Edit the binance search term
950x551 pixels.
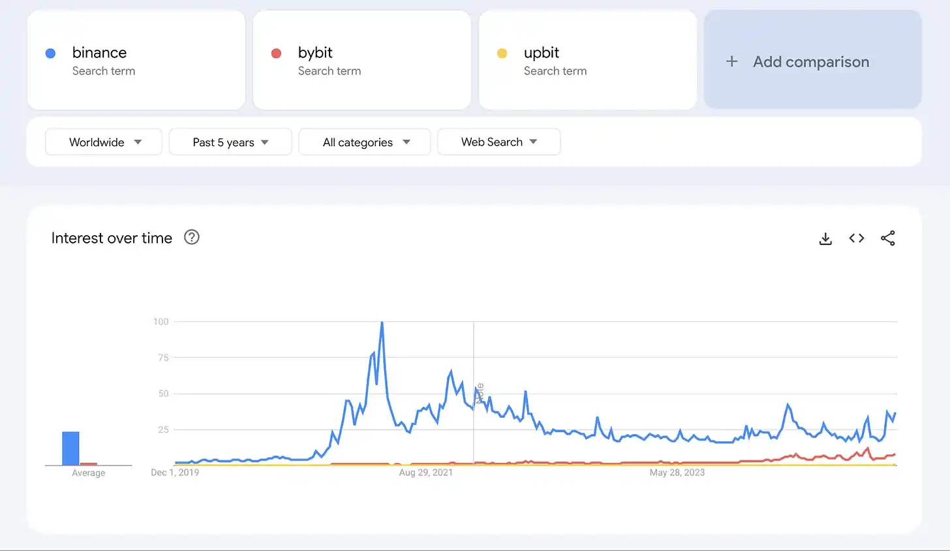(100, 53)
